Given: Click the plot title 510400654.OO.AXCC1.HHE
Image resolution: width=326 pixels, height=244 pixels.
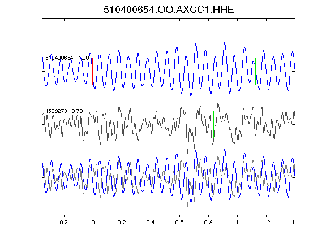Looking at the screenshot, I should coord(169,10).
